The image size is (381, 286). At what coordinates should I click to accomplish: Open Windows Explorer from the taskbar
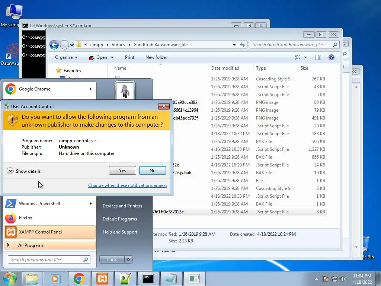(32, 279)
